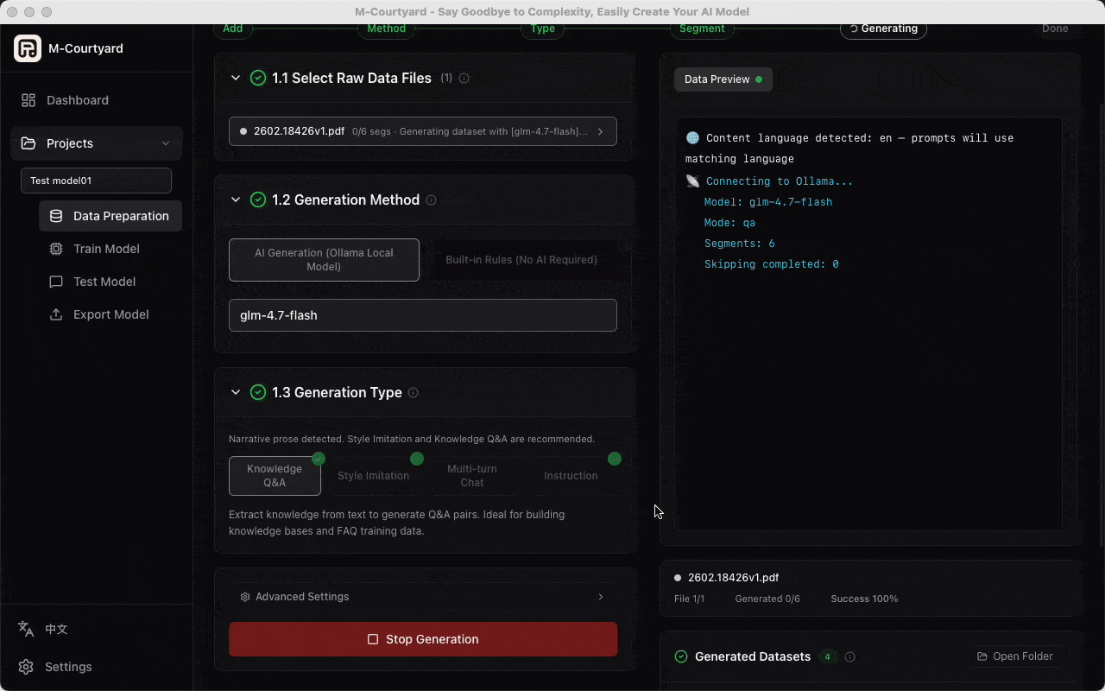Click the 'File 1/1' status text

click(x=689, y=599)
